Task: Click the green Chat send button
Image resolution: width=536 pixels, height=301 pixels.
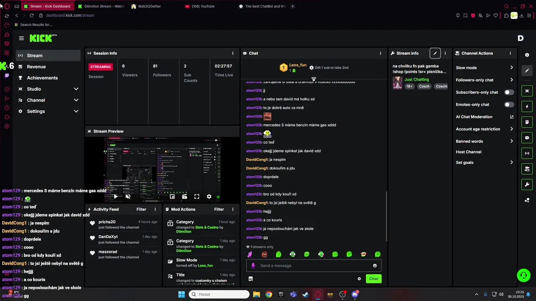Action: point(374,279)
